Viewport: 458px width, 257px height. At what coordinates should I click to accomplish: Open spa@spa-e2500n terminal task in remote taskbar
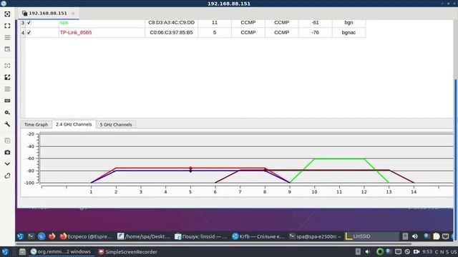point(315,236)
